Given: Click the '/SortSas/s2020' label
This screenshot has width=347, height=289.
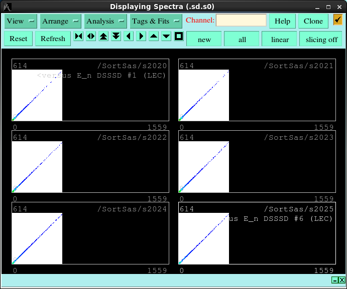Looking at the screenshot, I should point(132,66).
